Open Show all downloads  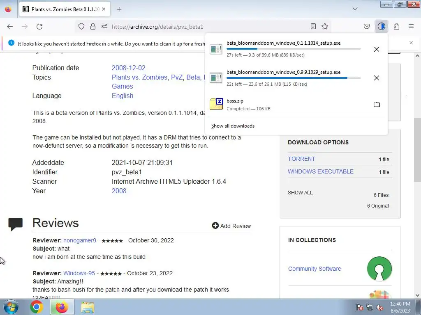pos(233,126)
